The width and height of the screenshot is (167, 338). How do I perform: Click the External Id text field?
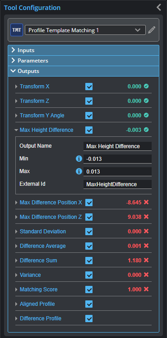[117, 184]
